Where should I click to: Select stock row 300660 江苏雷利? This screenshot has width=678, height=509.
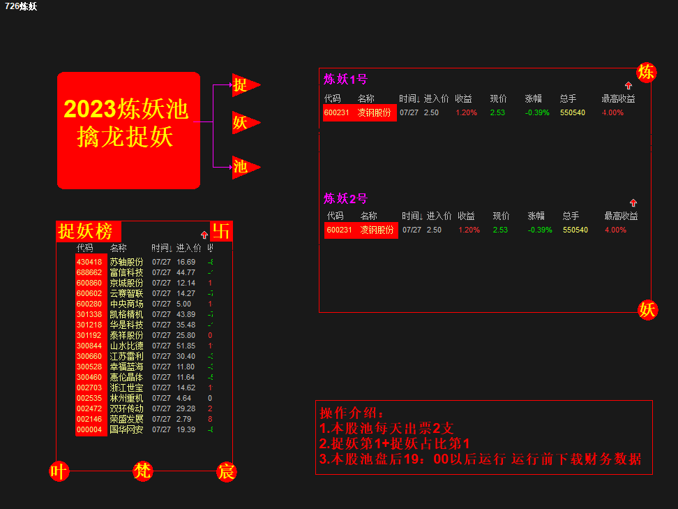[144, 356]
